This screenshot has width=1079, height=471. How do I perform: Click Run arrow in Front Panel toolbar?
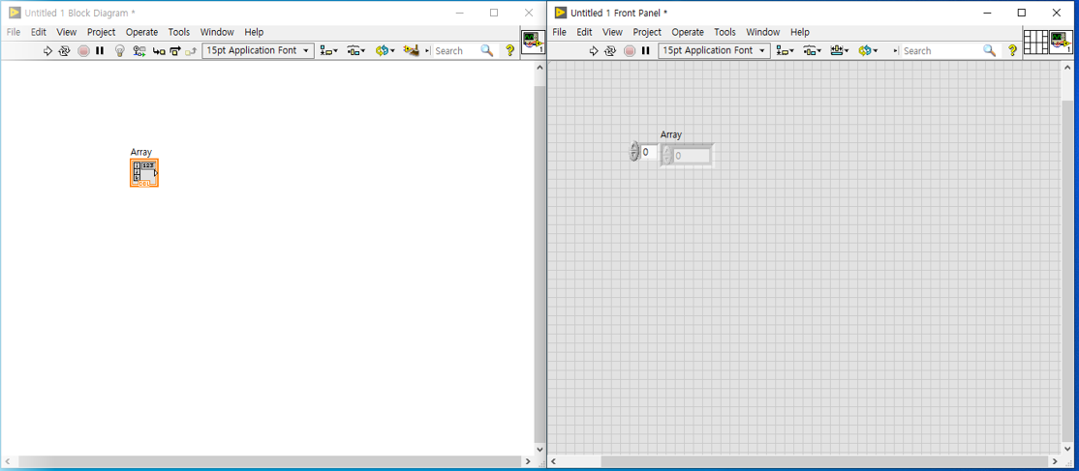[594, 51]
